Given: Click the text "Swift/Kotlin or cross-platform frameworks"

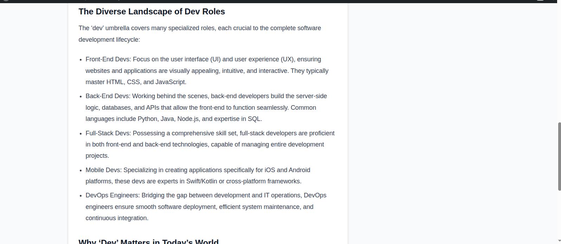Looking at the screenshot, I should (x=243, y=181).
